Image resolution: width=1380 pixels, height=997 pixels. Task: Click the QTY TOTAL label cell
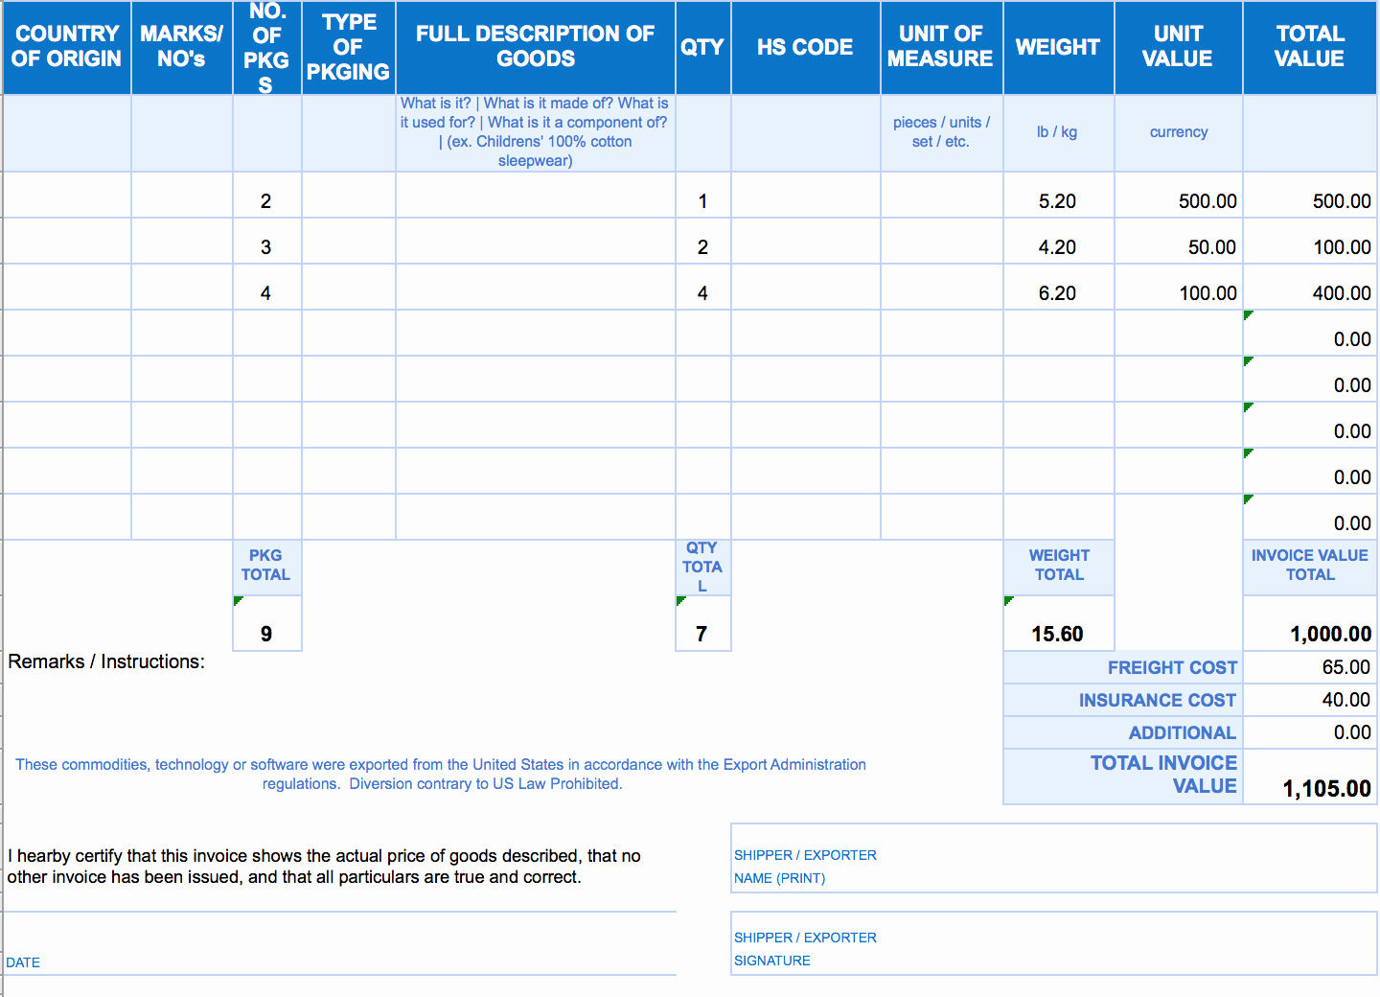pyautogui.click(x=703, y=567)
